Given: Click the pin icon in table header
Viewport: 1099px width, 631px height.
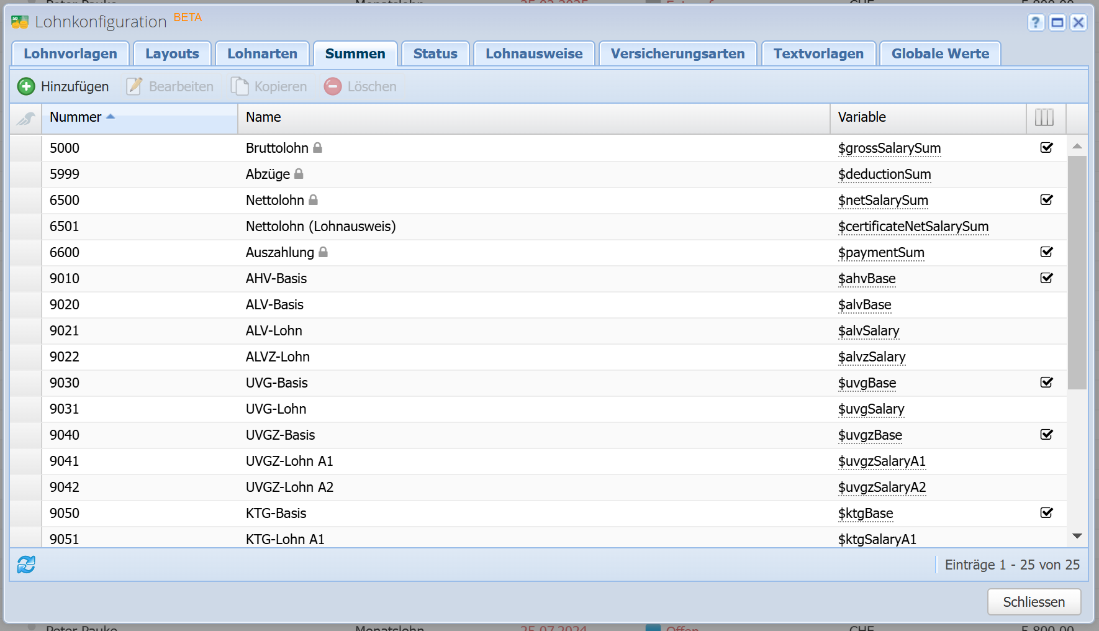Looking at the screenshot, I should [x=26, y=118].
